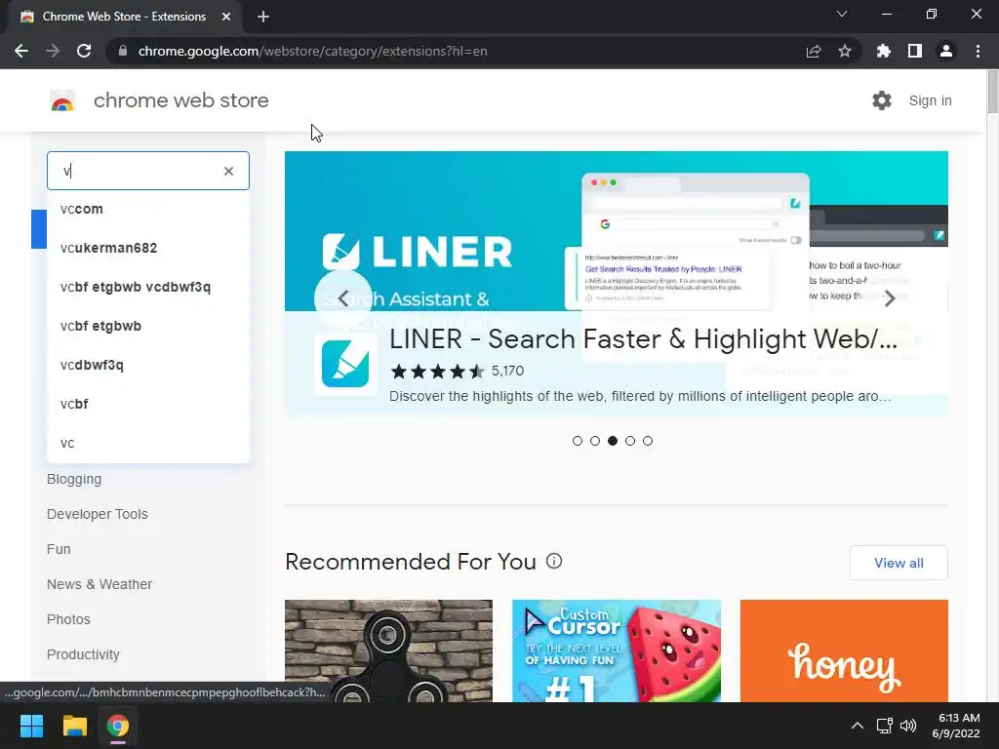Viewport: 999px width, 749px height.
Task: Open the Custom Cursor extension thumbnail
Action: point(617,650)
